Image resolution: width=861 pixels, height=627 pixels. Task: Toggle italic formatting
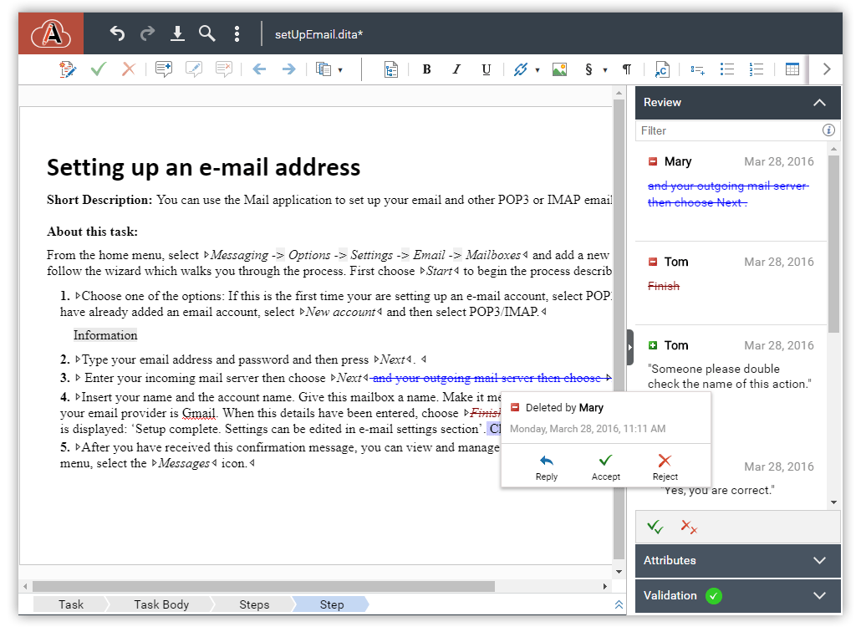(x=456, y=69)
